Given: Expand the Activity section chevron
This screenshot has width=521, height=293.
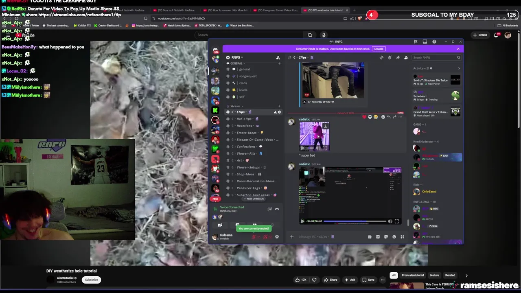Looking at the screenshot, I should 459,68.
